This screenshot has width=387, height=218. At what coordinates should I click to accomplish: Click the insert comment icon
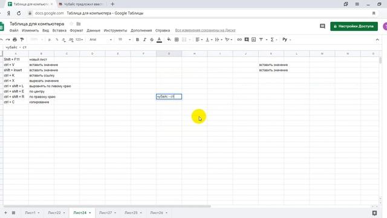pos(247,39)
